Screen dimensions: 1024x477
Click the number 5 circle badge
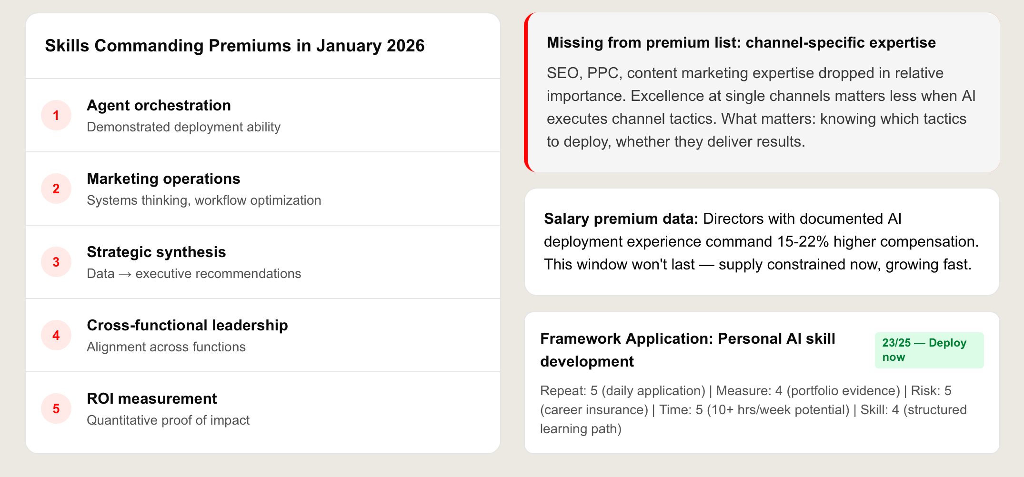(56, 408)
